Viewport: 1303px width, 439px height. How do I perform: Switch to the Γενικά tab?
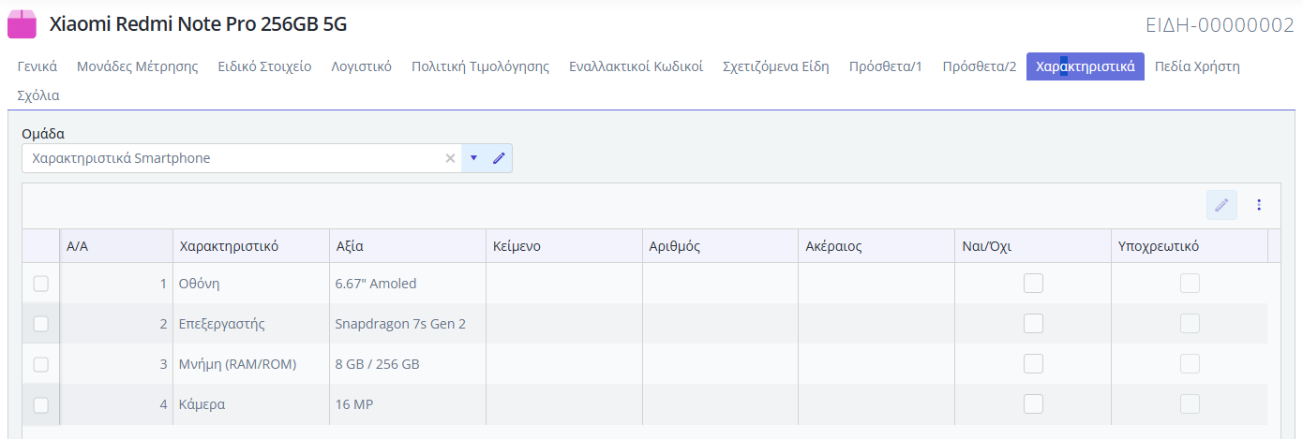[x=37, y=66]
